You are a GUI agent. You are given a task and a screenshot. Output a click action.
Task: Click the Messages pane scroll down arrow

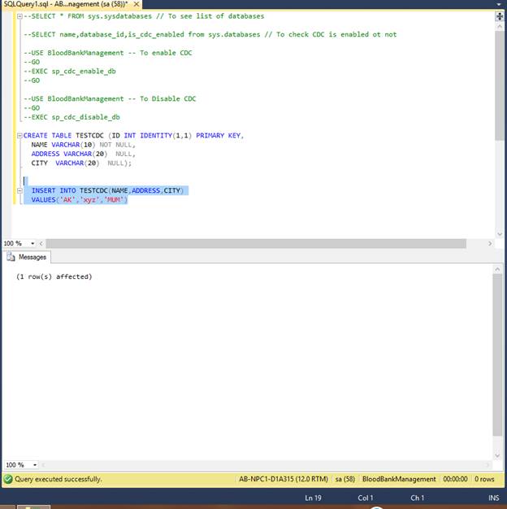(497, 456)
